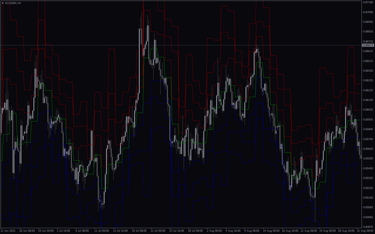Select the 26 Jun 08:00 time label

coord(27,231)
